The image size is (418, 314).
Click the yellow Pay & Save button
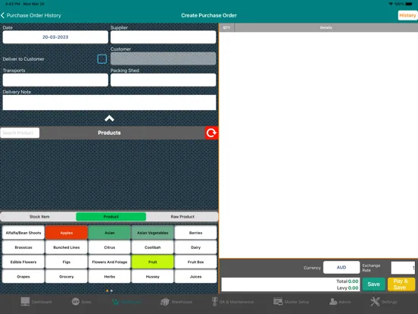[x=401, y=284]
